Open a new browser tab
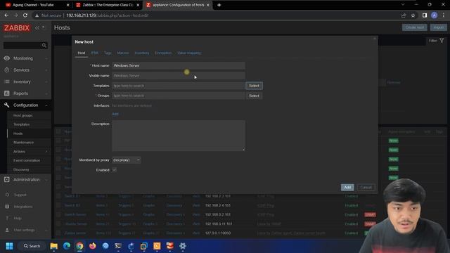This screenshot has height=253, width=450. pyautogui.click(x=219, y=5)
